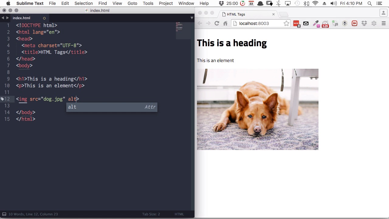Open the HTML syntax selector in status bar
Viewport: 389px width, 219px height.
pyautogui.click(x=179, y=214)
